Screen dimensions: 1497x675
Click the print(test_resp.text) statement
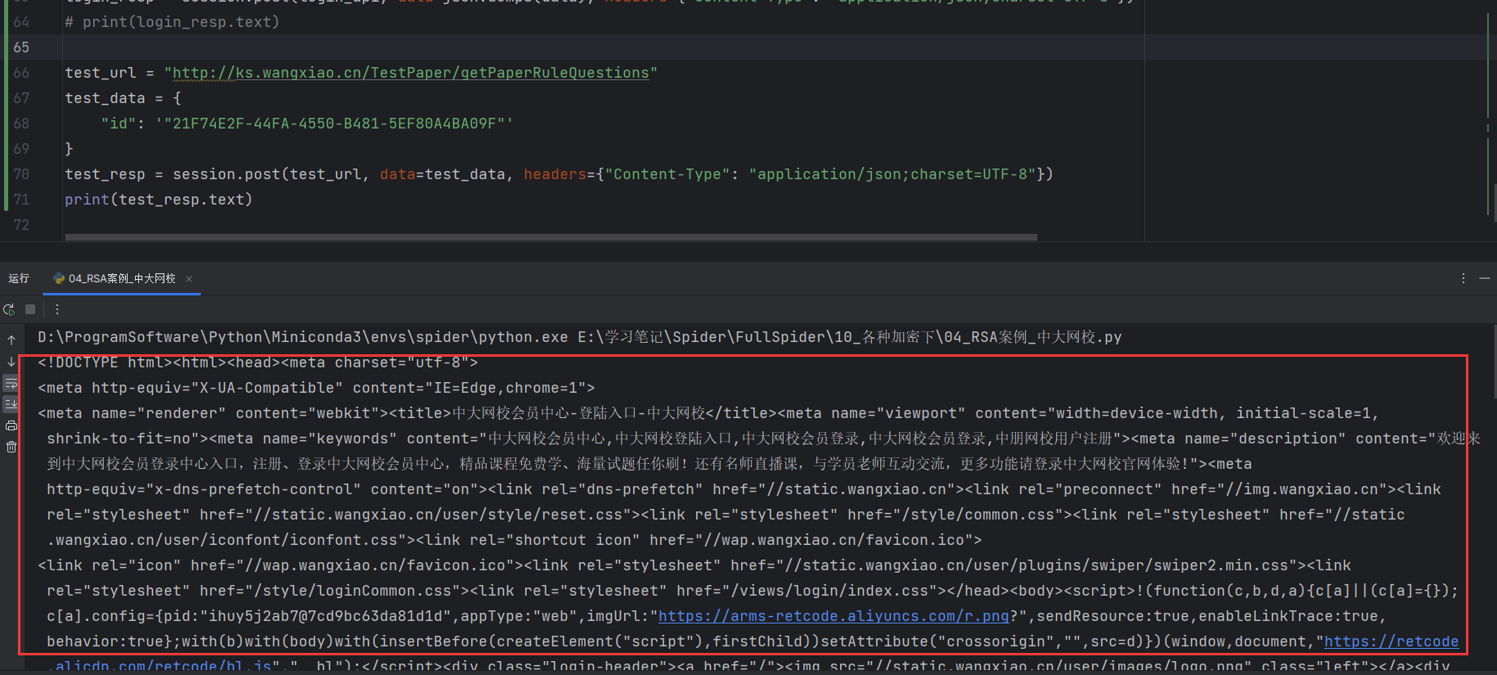[x=159, y=200]
